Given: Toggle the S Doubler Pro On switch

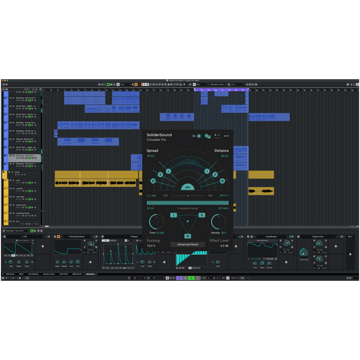Looking at the screenshot, I should pos(199,136).
